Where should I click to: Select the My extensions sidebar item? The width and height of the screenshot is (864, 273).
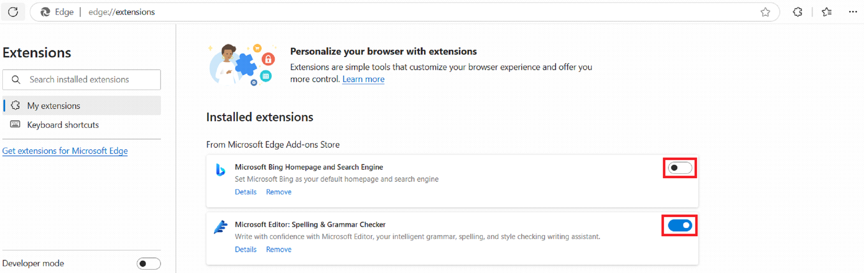pos(82,105)
